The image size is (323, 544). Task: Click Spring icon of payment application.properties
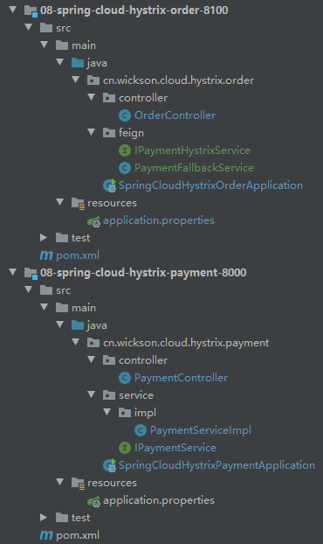93,501
